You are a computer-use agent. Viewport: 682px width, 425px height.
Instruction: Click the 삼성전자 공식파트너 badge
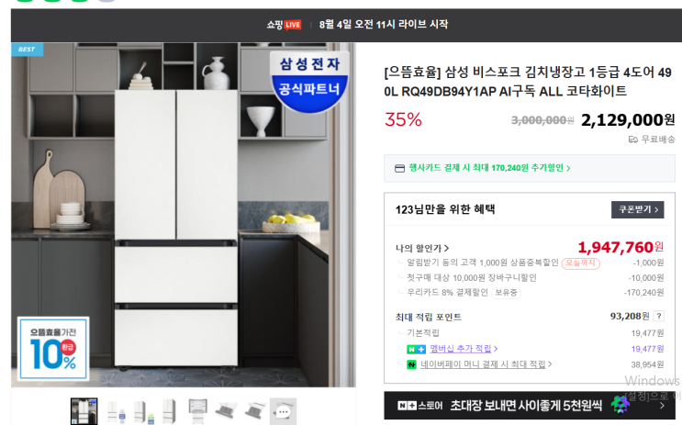(309, 81)
